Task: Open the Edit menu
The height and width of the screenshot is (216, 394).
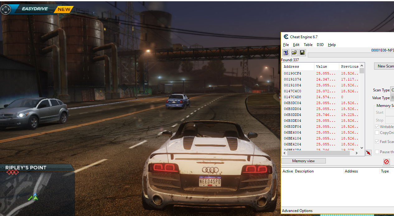Action: (x=296, y=45)
